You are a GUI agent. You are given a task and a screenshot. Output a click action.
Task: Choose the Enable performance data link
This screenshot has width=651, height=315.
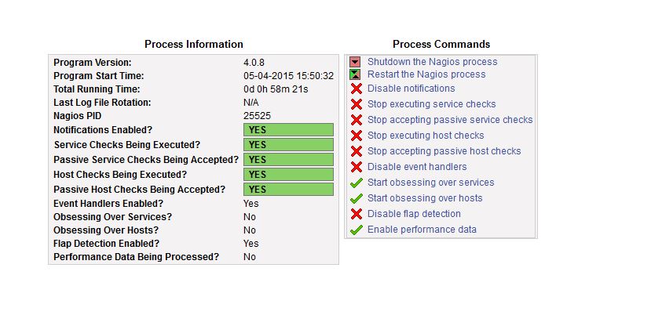(422, 230)
